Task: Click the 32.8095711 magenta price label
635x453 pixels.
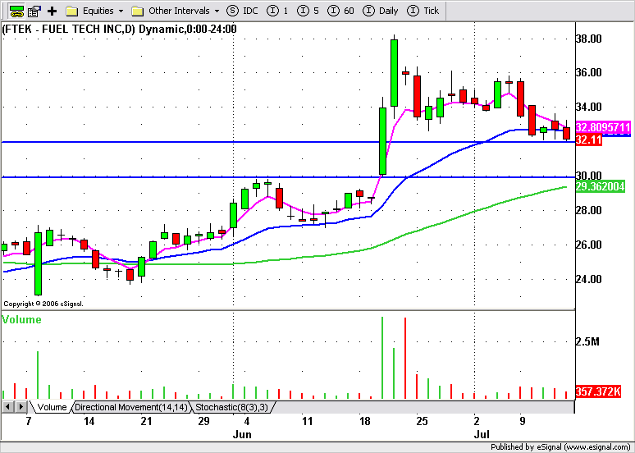Action: point(603,127)
